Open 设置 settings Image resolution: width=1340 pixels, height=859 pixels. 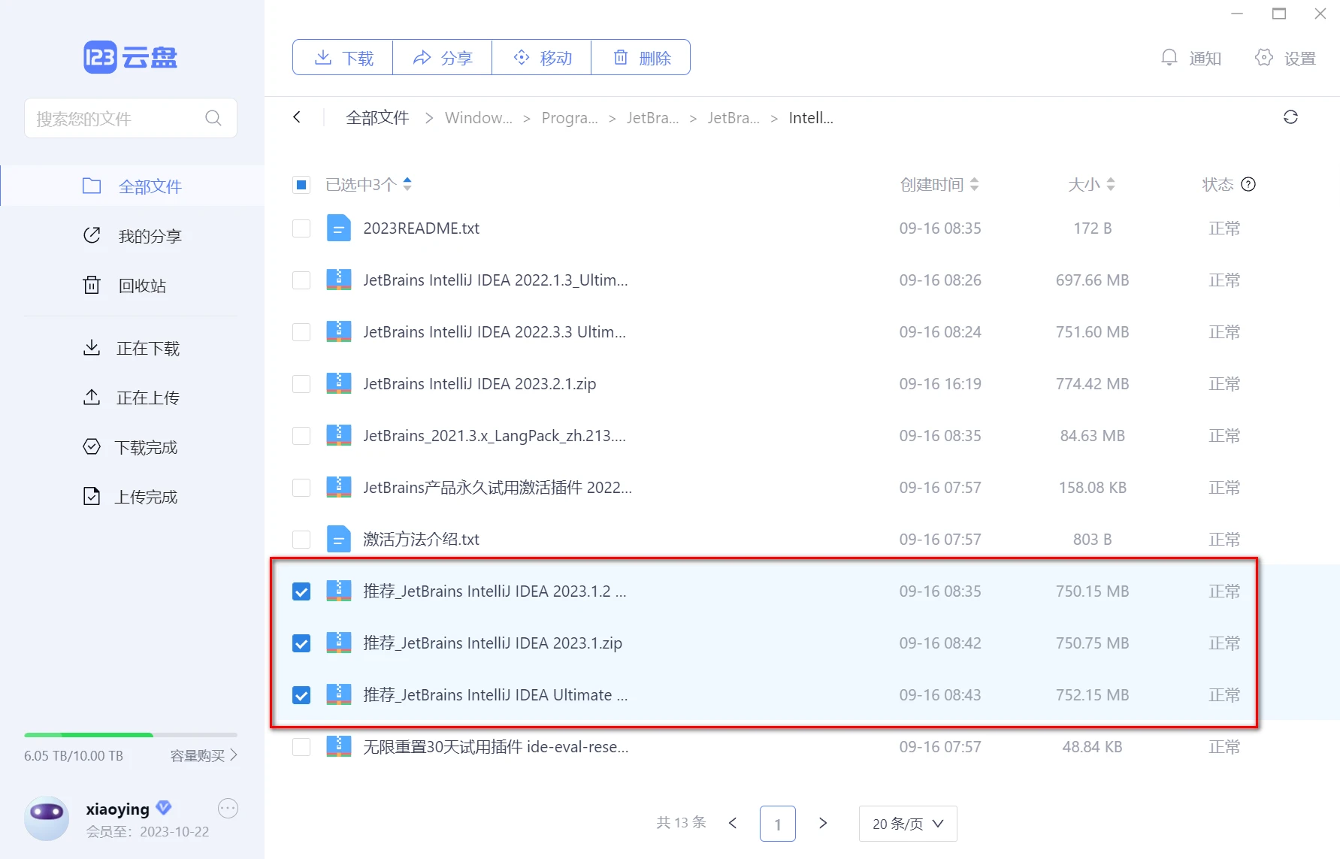[1286, 58]
